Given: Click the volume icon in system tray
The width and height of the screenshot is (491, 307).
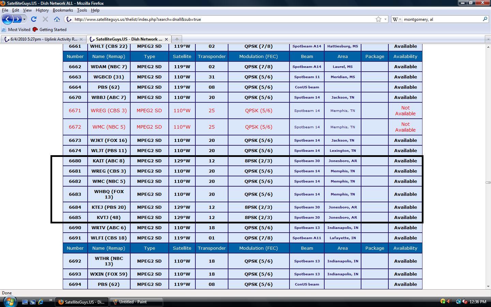Looking at the screenshot, I should click(x=464, y=302).
